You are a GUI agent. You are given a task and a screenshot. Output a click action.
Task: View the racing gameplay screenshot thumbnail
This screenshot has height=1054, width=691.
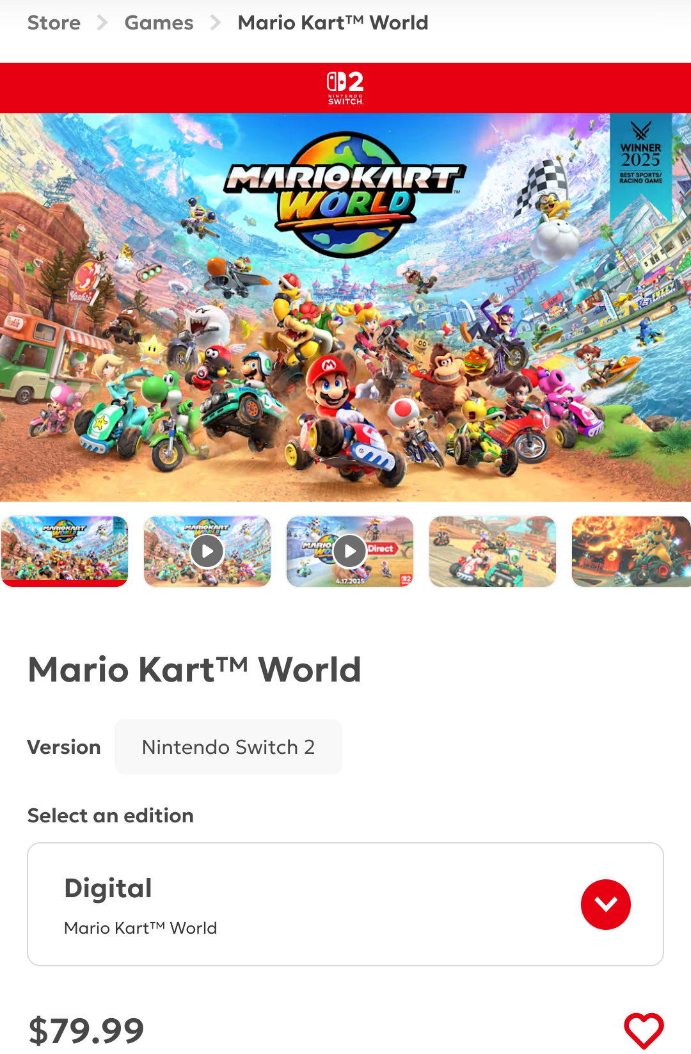tap(493, 551)
